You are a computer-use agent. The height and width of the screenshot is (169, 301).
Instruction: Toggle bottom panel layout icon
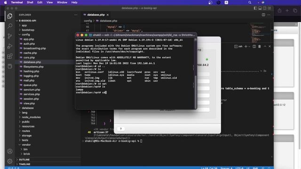pos(260,8)
